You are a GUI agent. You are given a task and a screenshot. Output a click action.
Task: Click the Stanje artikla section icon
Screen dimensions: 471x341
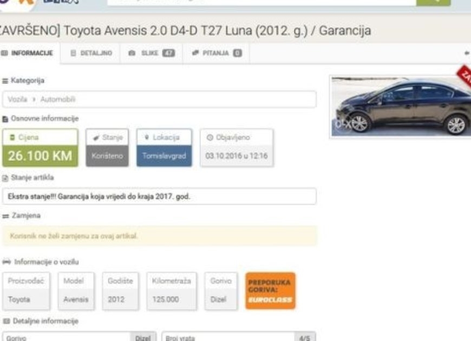point(5,179)
